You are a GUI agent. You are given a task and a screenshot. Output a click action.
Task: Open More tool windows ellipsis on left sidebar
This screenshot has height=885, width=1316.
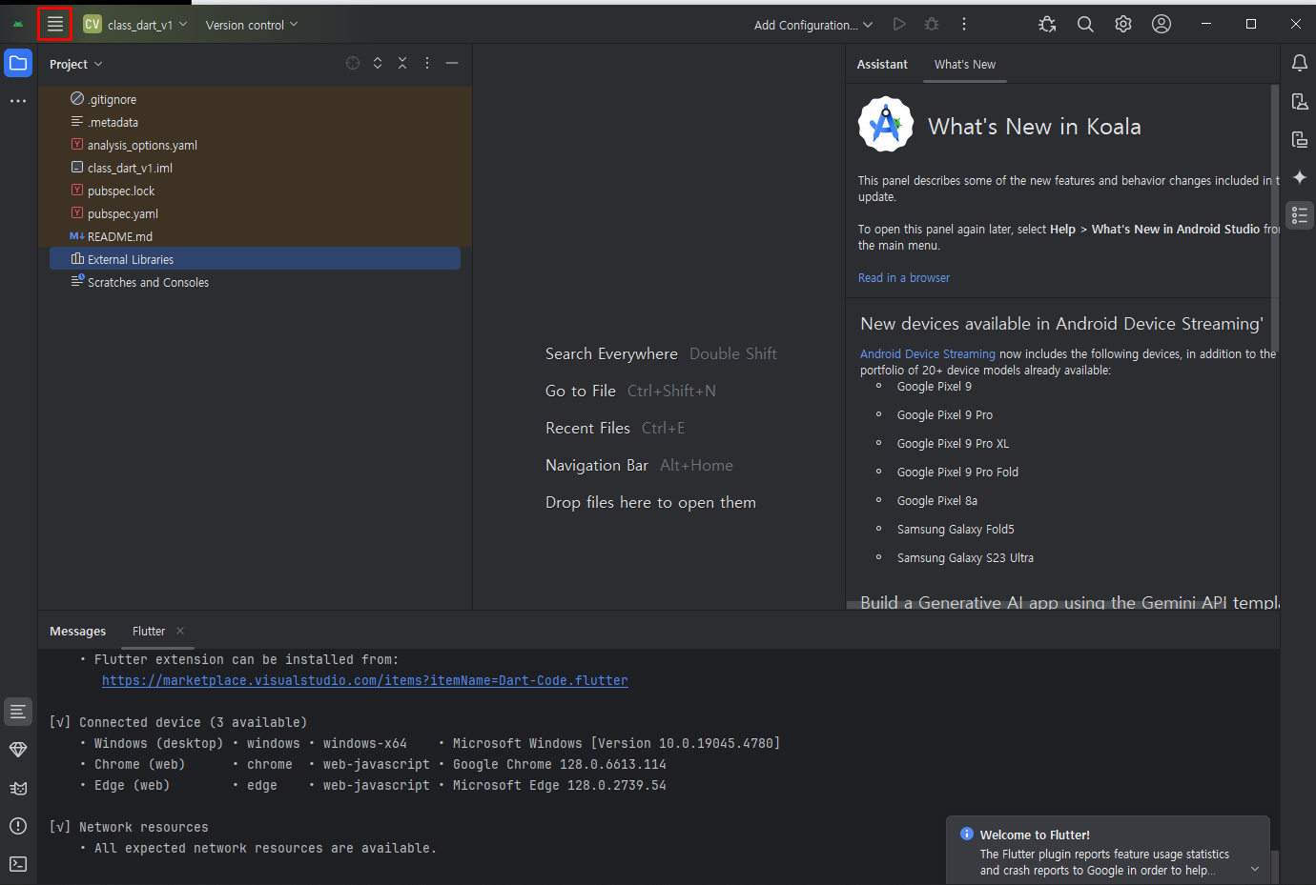[18, 100]
